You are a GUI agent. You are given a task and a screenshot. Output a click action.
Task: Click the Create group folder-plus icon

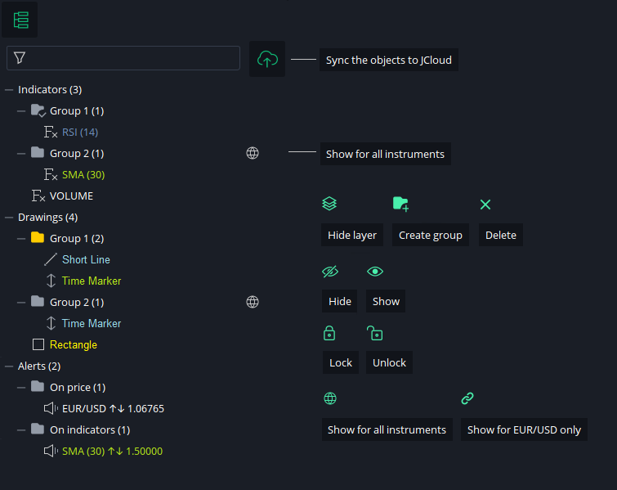[x=401, y=204]
